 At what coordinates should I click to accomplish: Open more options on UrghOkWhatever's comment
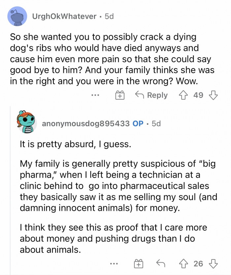(x=95, y=96)
